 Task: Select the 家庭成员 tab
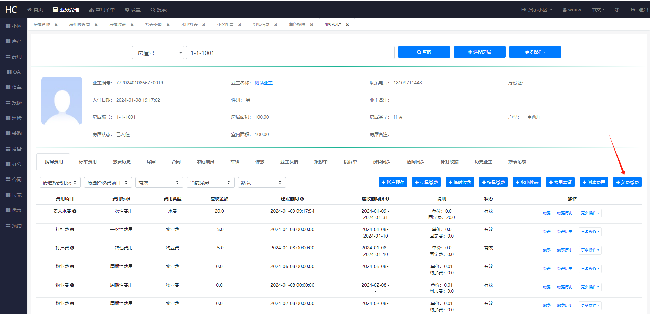click(x=205, y=162)
